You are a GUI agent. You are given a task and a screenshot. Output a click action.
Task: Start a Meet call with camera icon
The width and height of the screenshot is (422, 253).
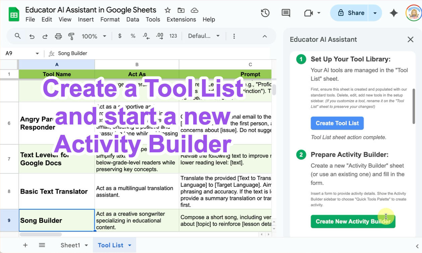tap(308, 13)
